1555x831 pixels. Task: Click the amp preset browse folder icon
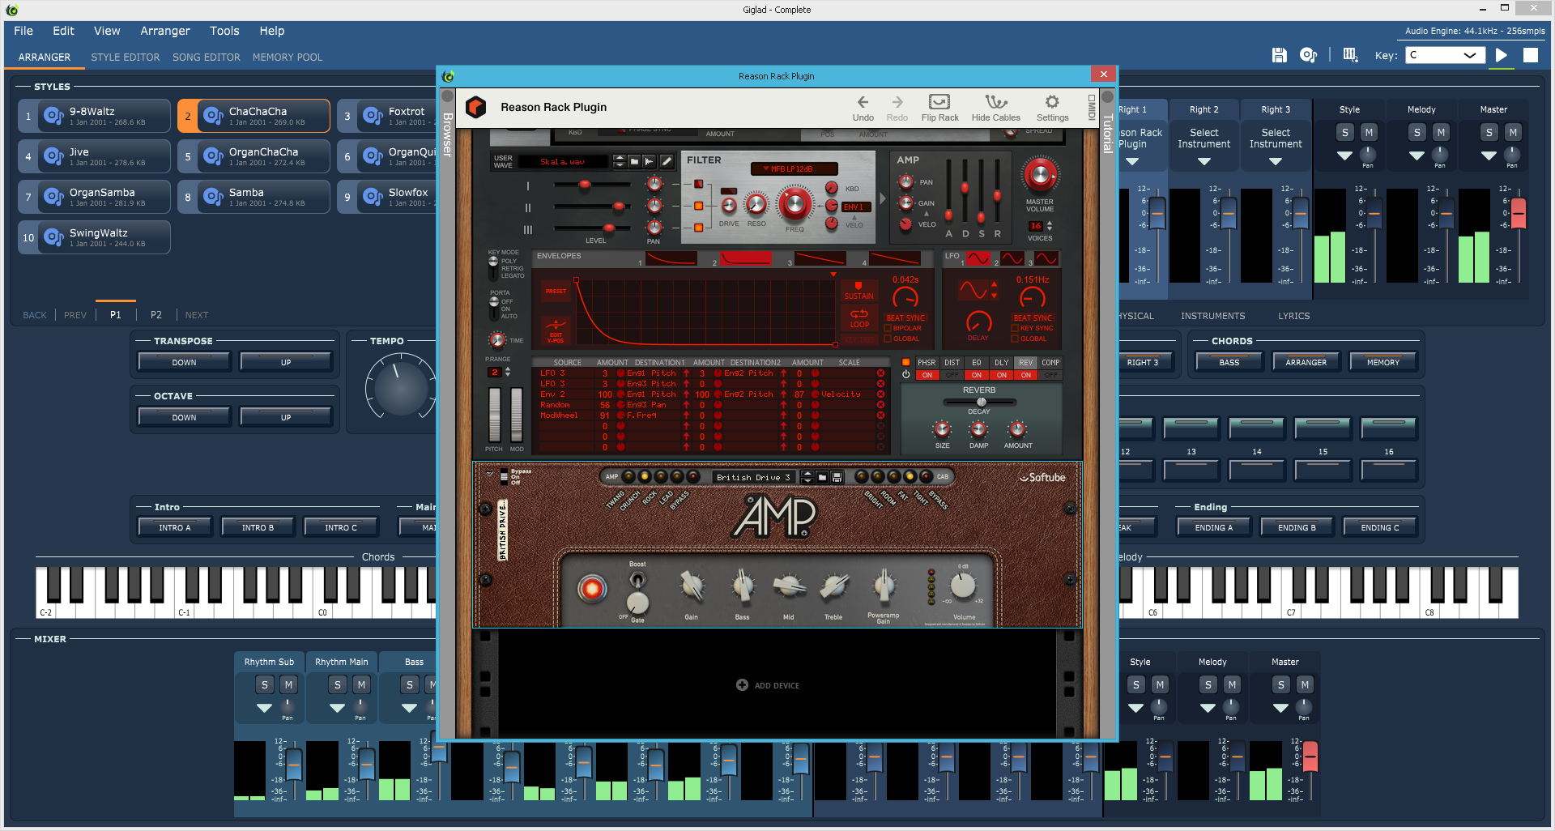click(x=822, y=477)
